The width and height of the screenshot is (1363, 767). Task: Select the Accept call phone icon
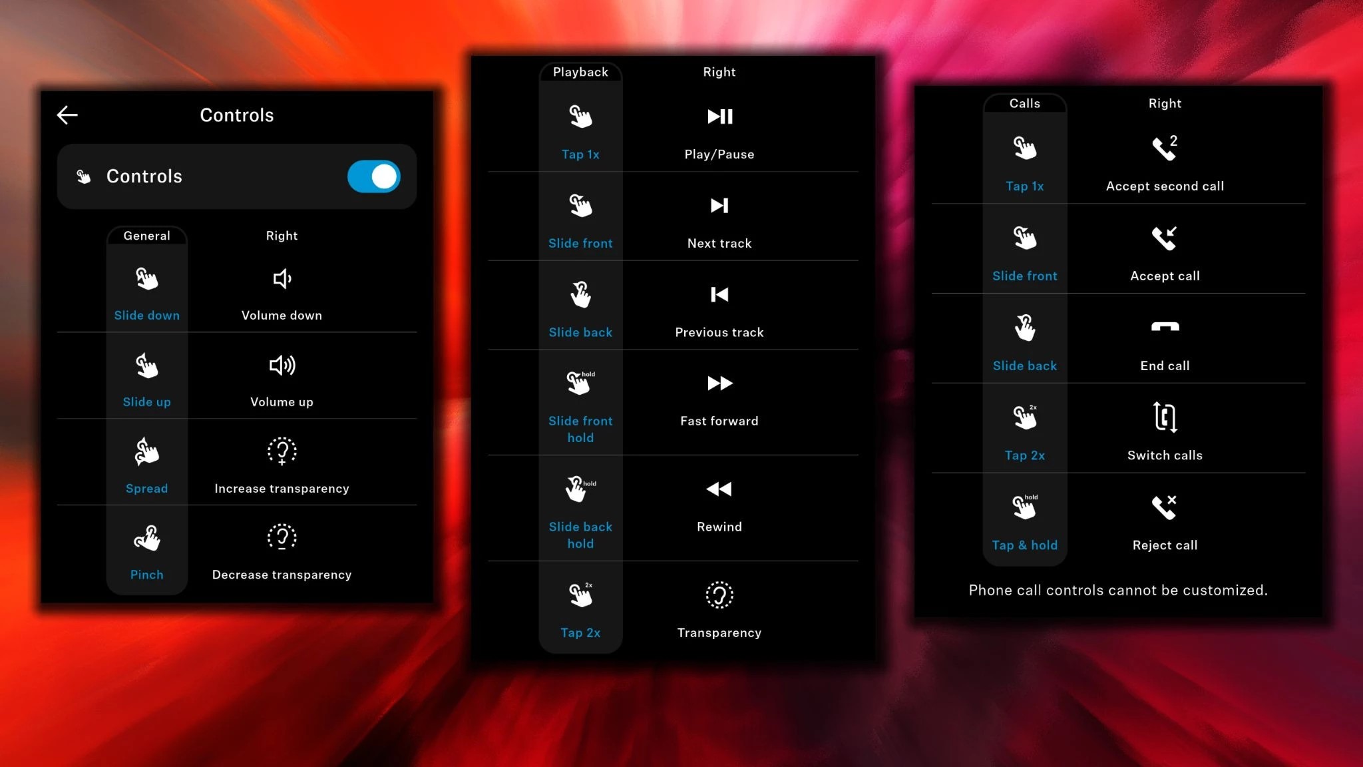(x=1165, y=238)
